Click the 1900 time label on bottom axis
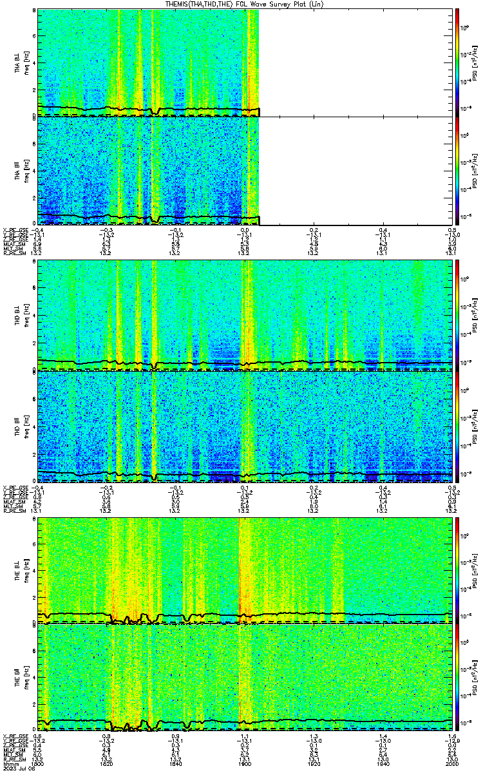Image resolution: width=483 pixels, height=773 pixels. pos(245,763)
